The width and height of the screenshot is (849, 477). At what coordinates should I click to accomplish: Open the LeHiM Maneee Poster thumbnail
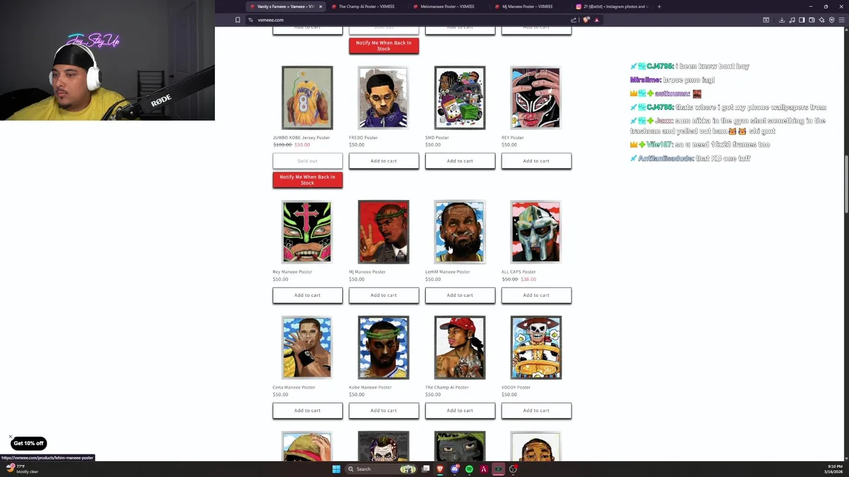click(460, 232)
